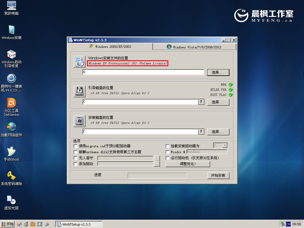This screenshot has height=228, width=304.
Task: Toggle the 无人值守 checkbox
Action: (x=76, y=158)
